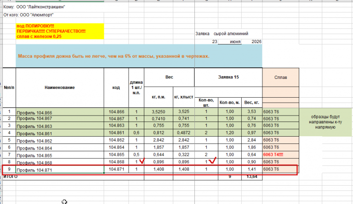Click the blue 'Масса профиля' warning banner
Viewport: 353px width, 204px height.
pyautogui.click(x=139, y=56)
